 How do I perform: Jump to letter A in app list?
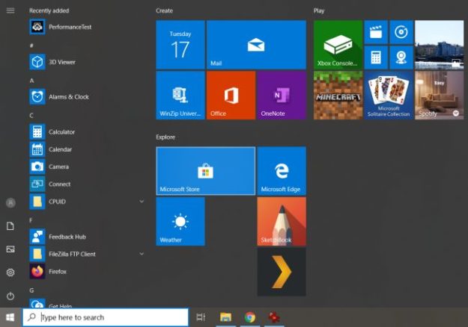[31, 81]
